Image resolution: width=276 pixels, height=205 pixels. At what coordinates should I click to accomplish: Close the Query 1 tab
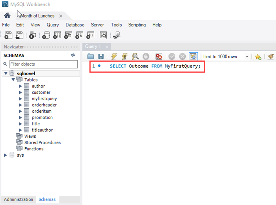[x=107, y=47]
